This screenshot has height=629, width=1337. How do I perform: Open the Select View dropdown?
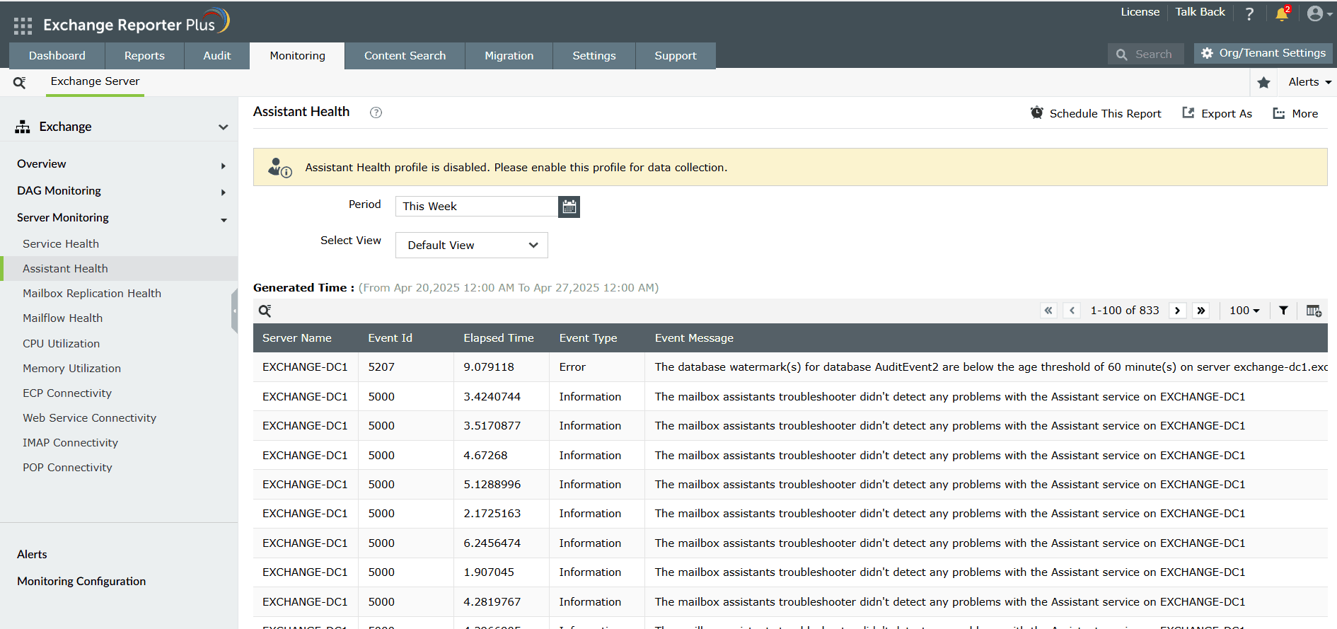point(472,246)
